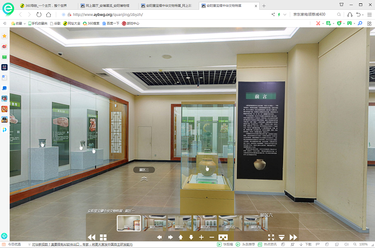Click the 下载 downloads button in status bar
Screen dimensions: 375x248
tap(306, 244)
